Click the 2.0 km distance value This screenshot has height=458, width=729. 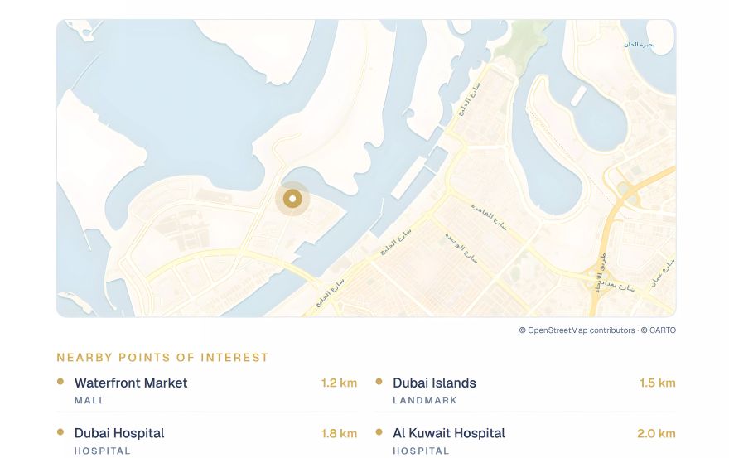[x=656, y=434]
